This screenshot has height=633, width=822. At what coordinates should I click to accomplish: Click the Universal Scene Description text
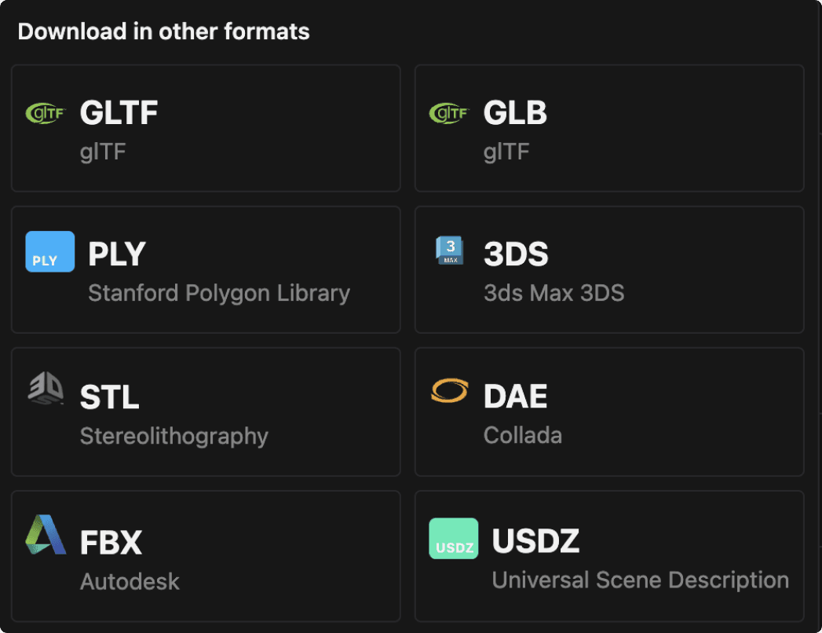[x=641, y=580]
